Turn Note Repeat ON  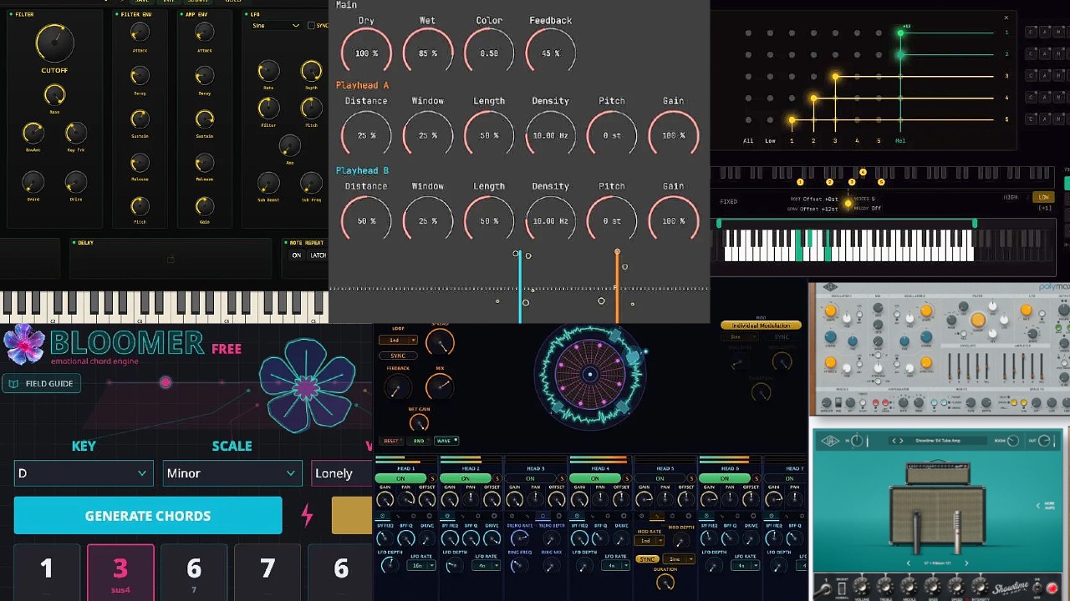(297, 255)
